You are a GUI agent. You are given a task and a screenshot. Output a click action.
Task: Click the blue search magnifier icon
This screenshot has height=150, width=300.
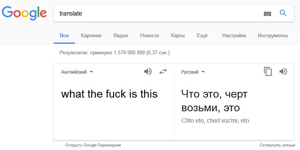point(283,13)
